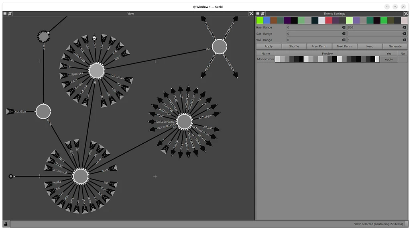Select the 411toppm file arrow node

click(x=216, y=114)
